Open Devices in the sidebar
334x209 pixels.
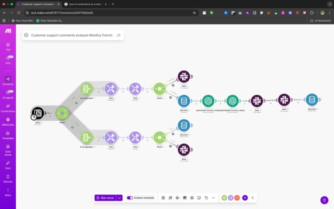click(8, 179)
